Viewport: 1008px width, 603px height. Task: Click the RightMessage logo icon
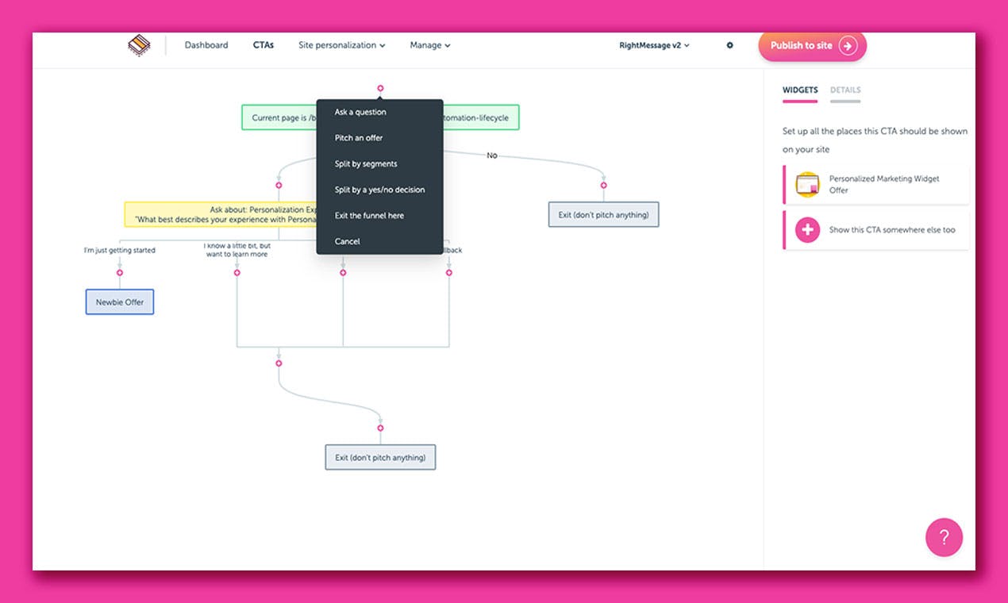[x=139, y=45]
